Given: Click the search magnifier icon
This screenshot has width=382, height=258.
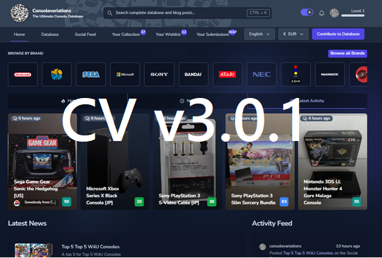Looking at the screenshot, I should [x=110, y=13].
